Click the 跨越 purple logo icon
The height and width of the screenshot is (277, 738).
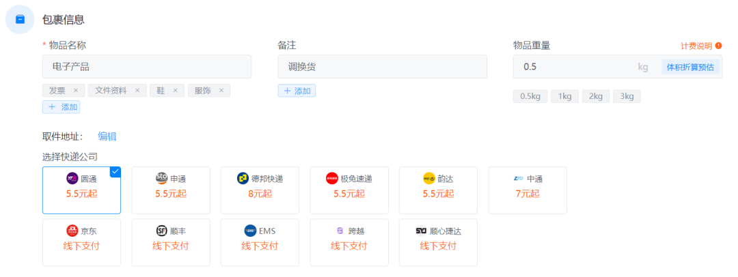tap(340, 231)
